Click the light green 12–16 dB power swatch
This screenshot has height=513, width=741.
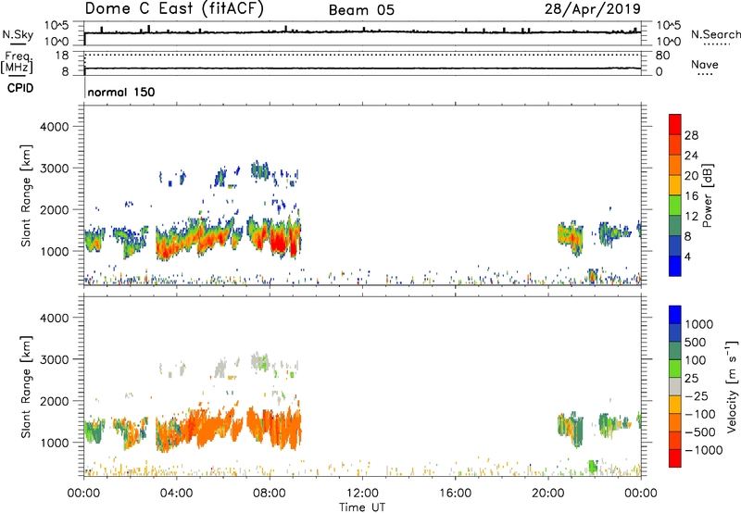675,205
